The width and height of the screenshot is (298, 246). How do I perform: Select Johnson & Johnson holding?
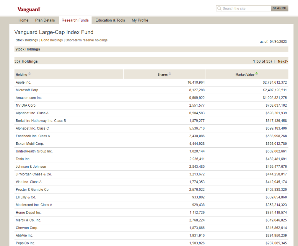[31, 166]
